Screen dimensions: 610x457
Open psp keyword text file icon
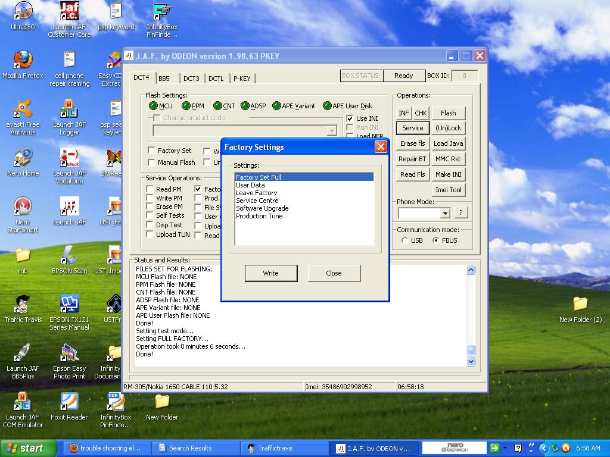[116, 16]
